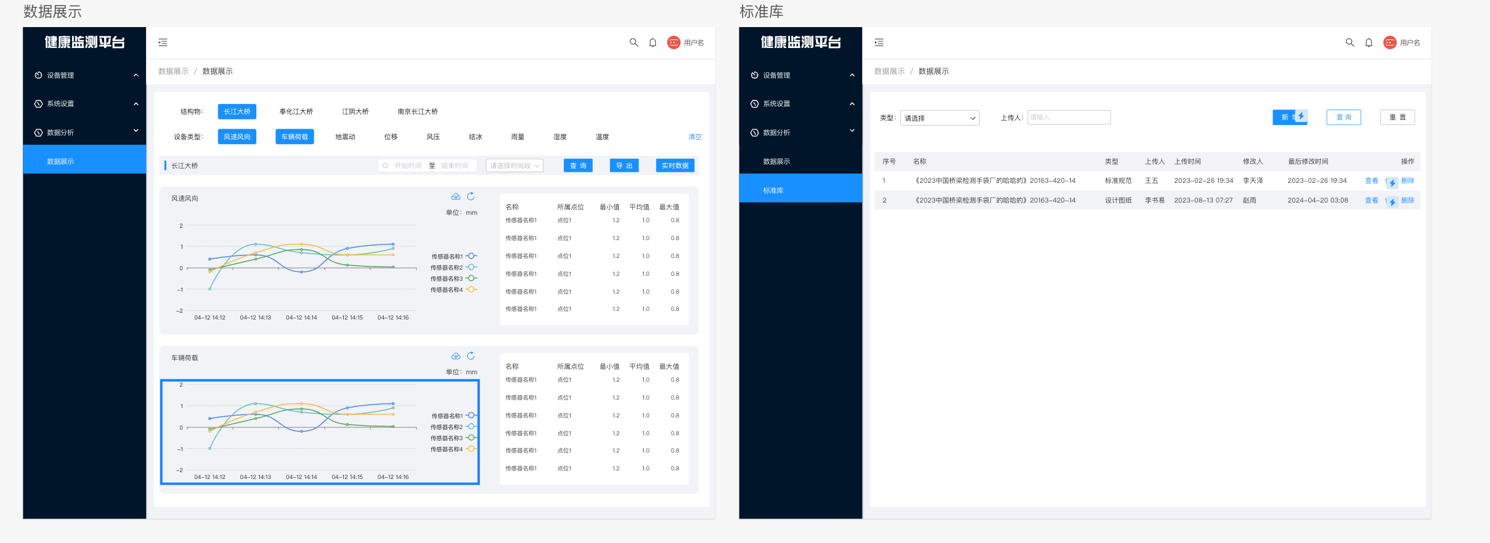The height and width of the screenshot is (543, 1490).
Task: Click 查看 link for the 标准规范 row
Action: 1372,180
